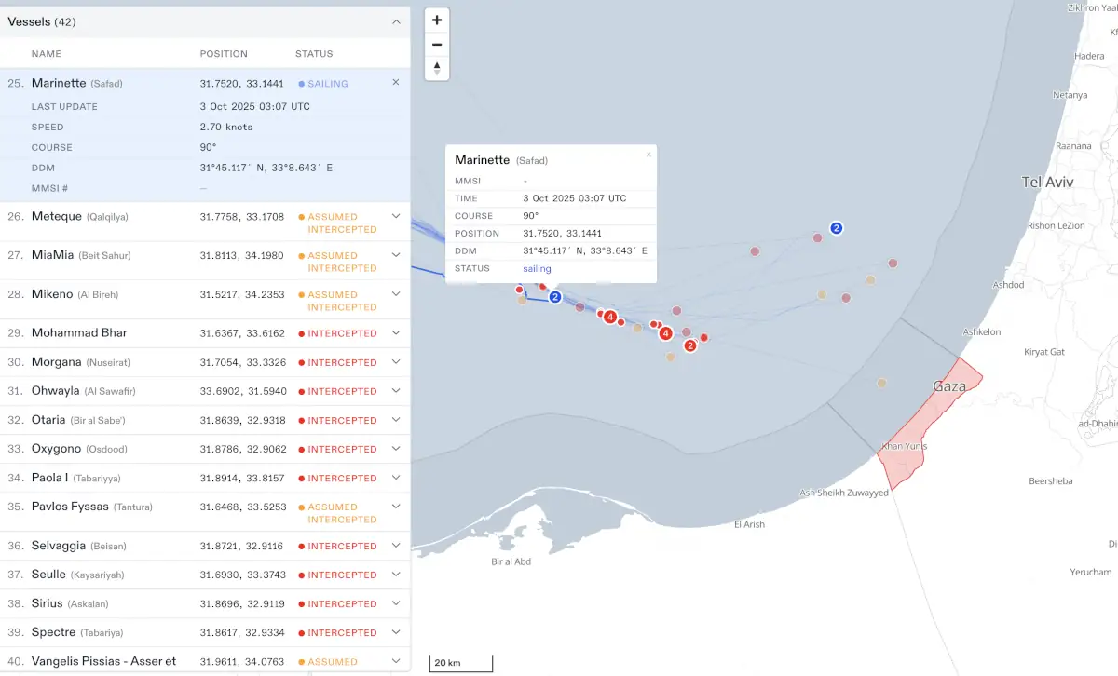Collapse the Vessels panel header

395,21
